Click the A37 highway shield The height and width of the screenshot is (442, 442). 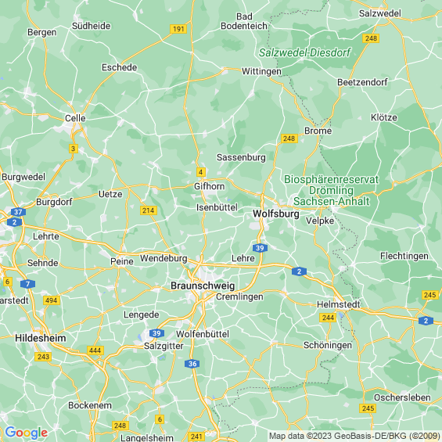click(x=18, y=212)
